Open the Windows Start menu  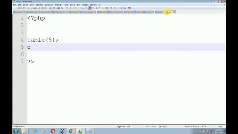[x=16, y=131]
